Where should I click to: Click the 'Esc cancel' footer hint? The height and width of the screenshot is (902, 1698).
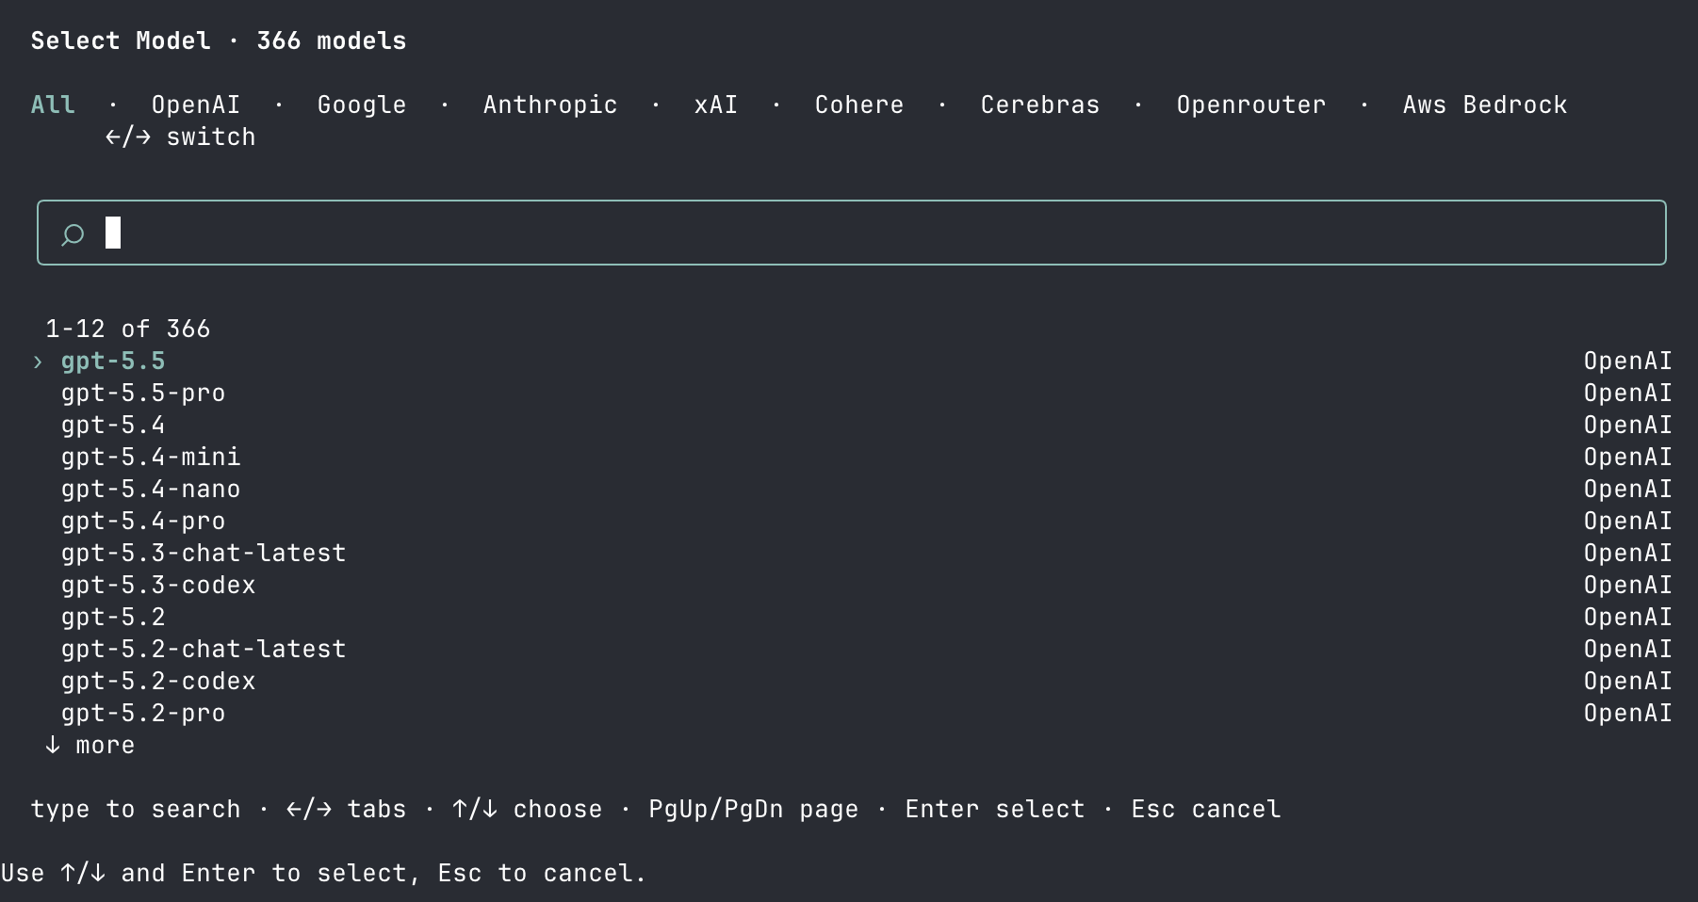point(1206,809)
